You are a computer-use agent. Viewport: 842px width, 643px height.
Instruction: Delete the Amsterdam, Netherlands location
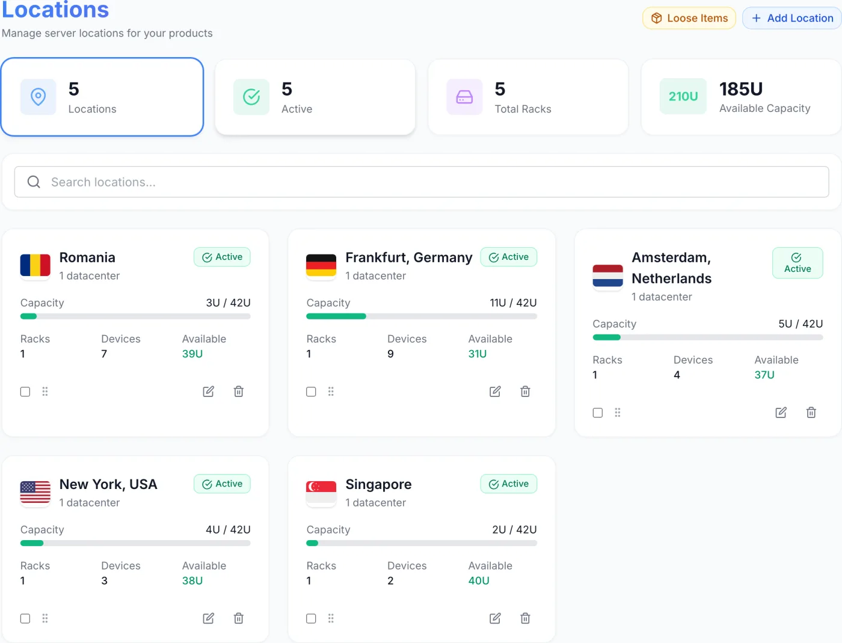point(811,413)
